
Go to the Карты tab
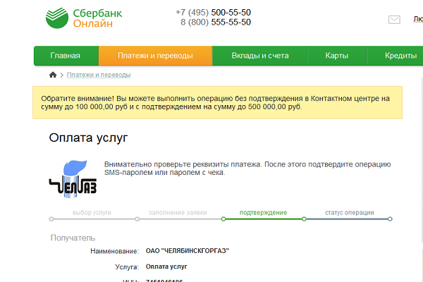336,56
